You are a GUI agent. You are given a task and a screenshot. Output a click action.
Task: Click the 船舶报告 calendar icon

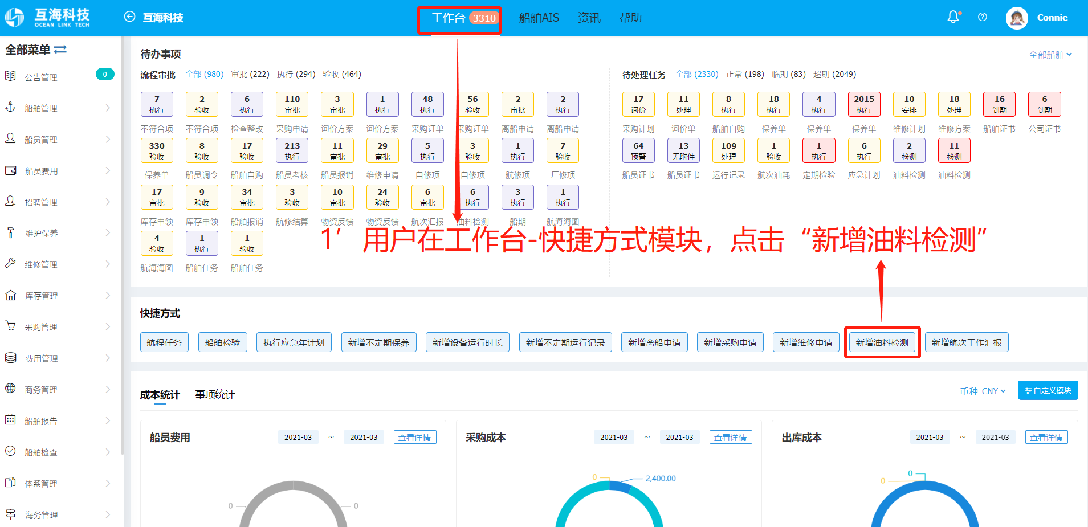[x=10, y=420]
